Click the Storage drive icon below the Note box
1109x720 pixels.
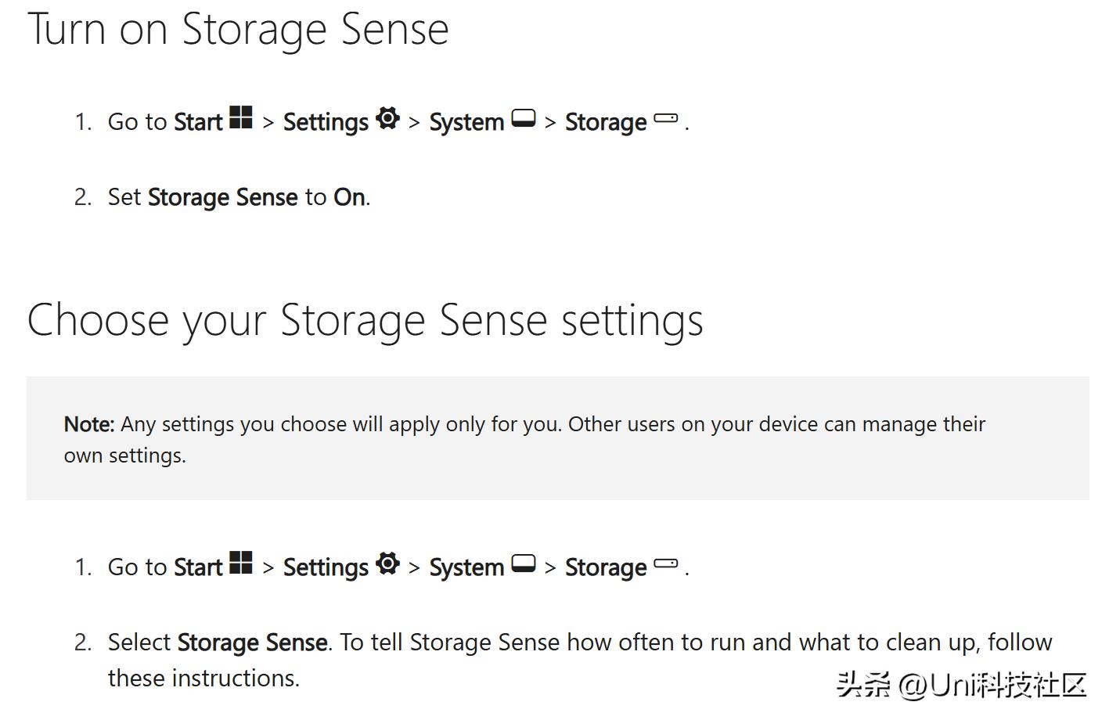tap(665, 563)
